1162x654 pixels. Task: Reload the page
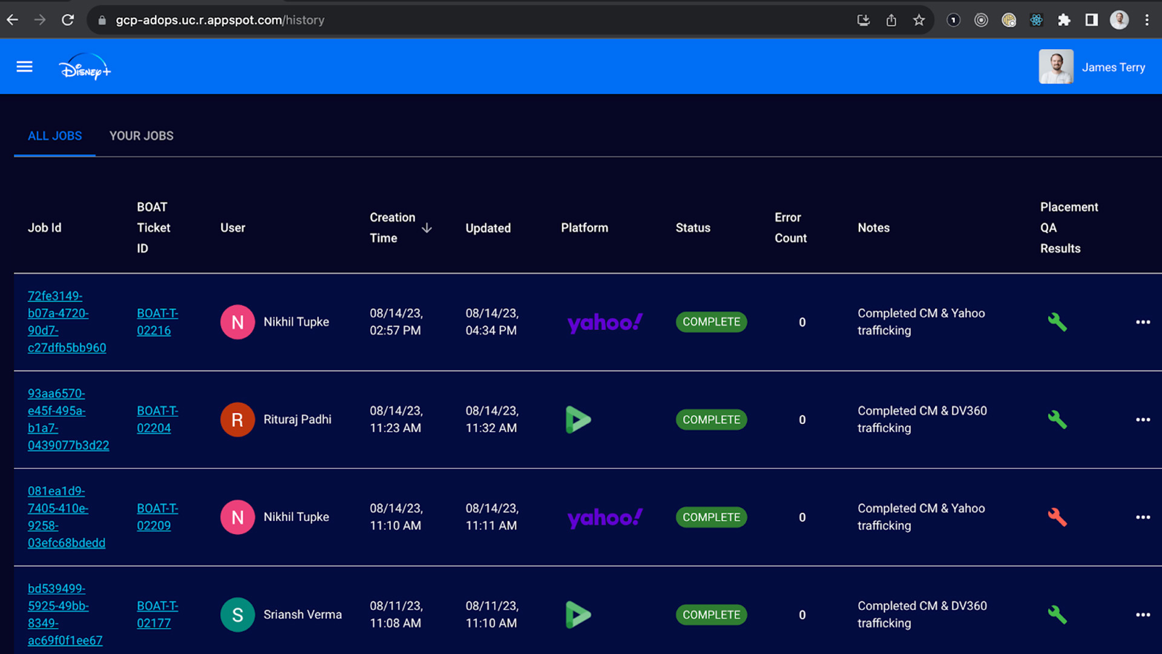click(x=68, y=20)
